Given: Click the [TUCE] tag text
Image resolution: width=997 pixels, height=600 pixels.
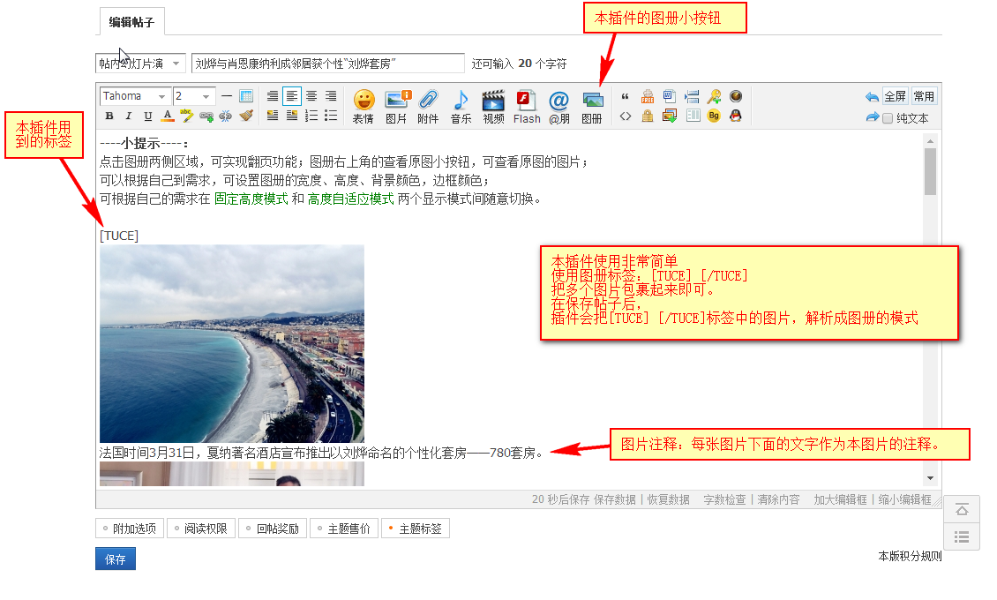Looking at the screenshot, I should (x=119, y=236).
